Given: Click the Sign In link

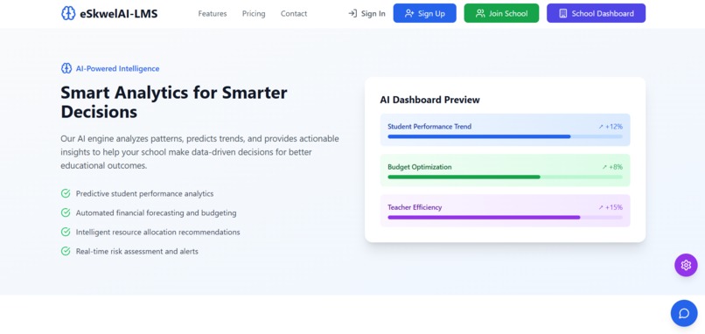Looking at the screenshot, I should pos(366,13).
